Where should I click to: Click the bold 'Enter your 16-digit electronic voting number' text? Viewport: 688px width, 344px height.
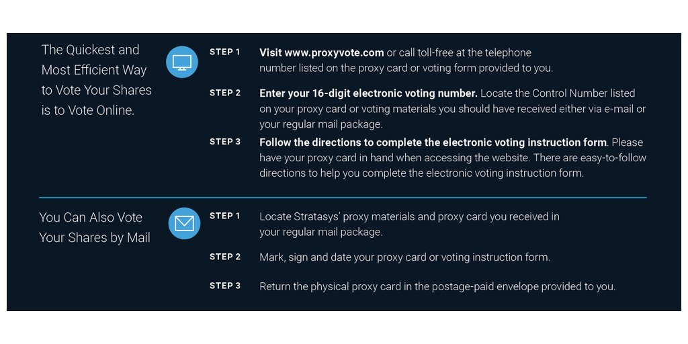coord(368,93)
